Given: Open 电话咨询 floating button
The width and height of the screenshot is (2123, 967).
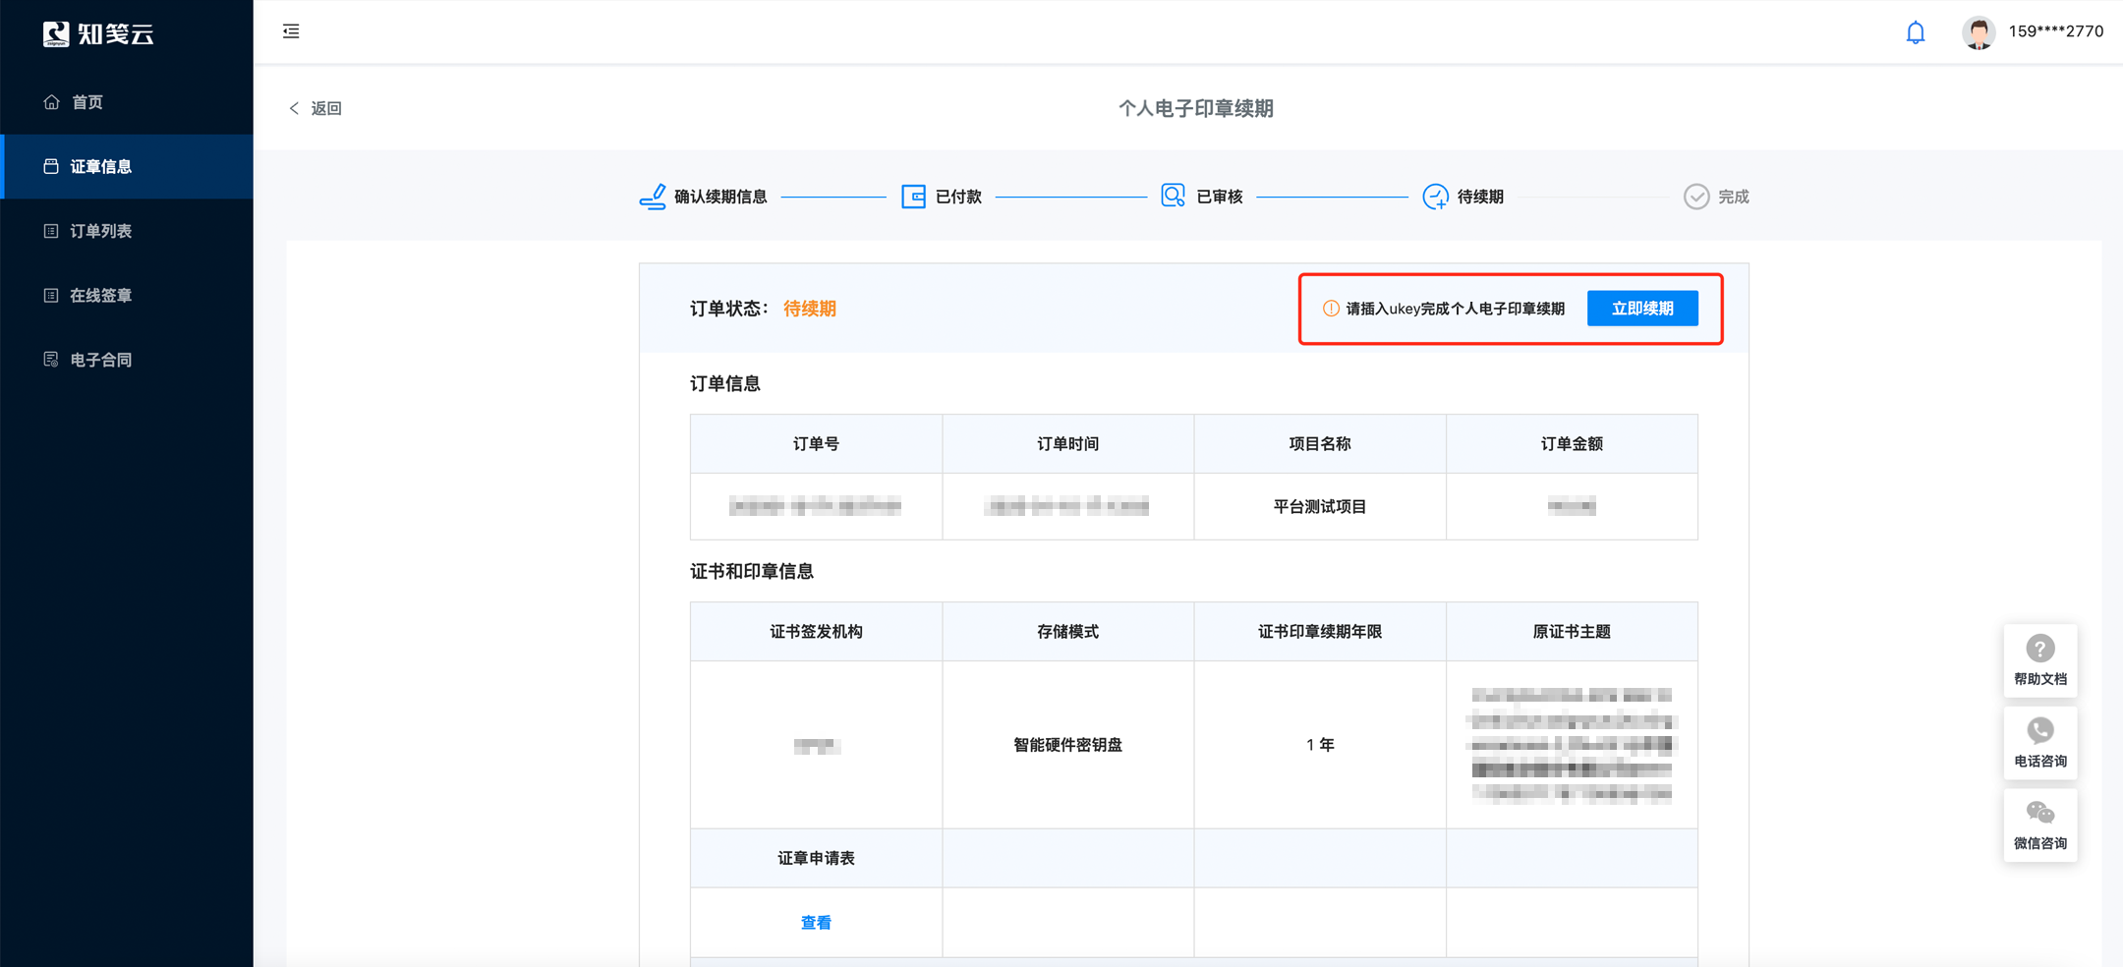Looking at the screenshot, I should pos(2040,743).
